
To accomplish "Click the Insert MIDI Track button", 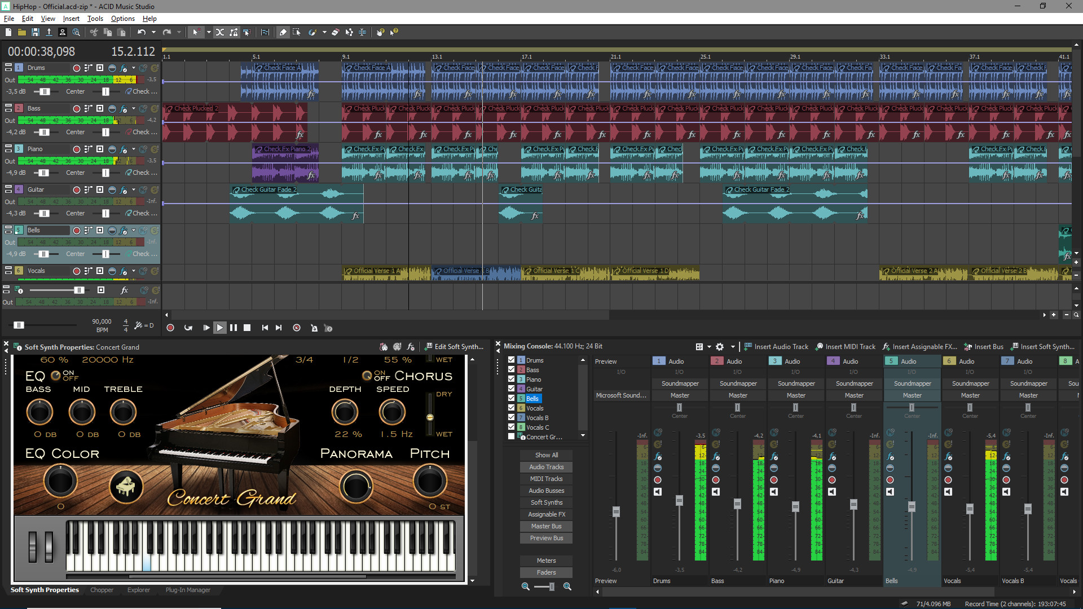I will click(845, 347).
